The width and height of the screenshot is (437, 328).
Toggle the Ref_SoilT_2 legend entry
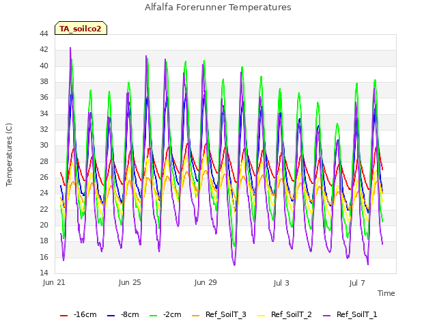pos(285,314)
